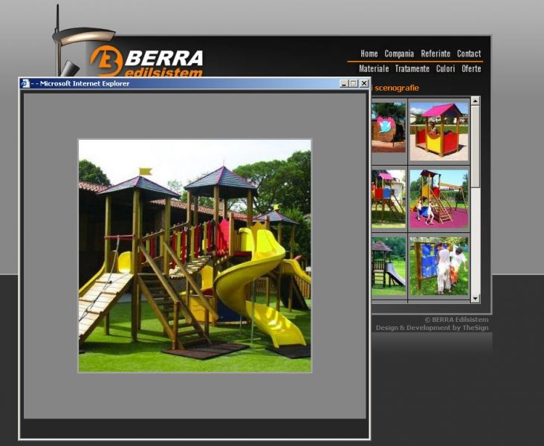Click the Culori menu link
Image resolution: width=544 pixels, height=446 pixels.
(x=446, y=68)
